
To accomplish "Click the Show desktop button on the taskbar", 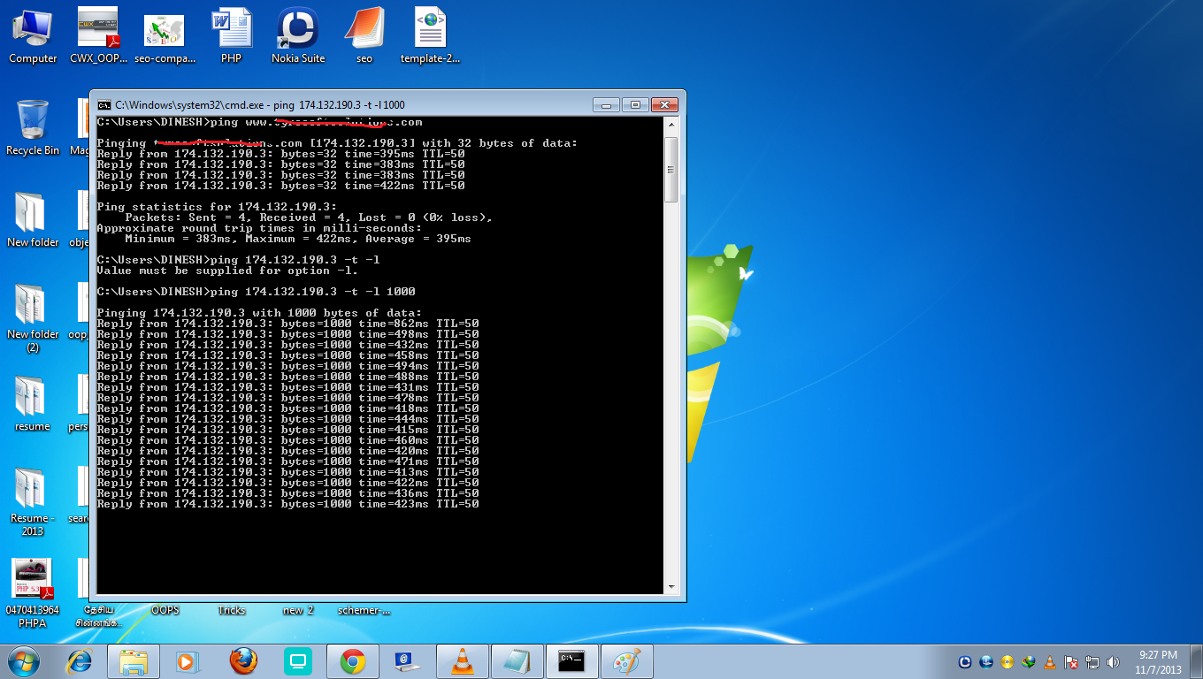I will (x=1196, y=661).
